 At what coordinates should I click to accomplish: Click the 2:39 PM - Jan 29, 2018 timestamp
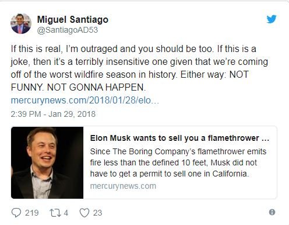(x=53, y=114)
